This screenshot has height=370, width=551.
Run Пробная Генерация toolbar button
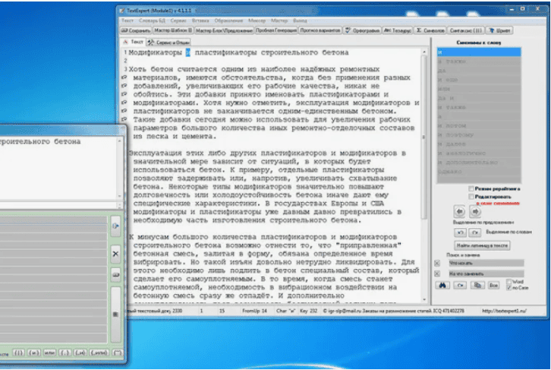pyautogui.click(x=276, y=30)
